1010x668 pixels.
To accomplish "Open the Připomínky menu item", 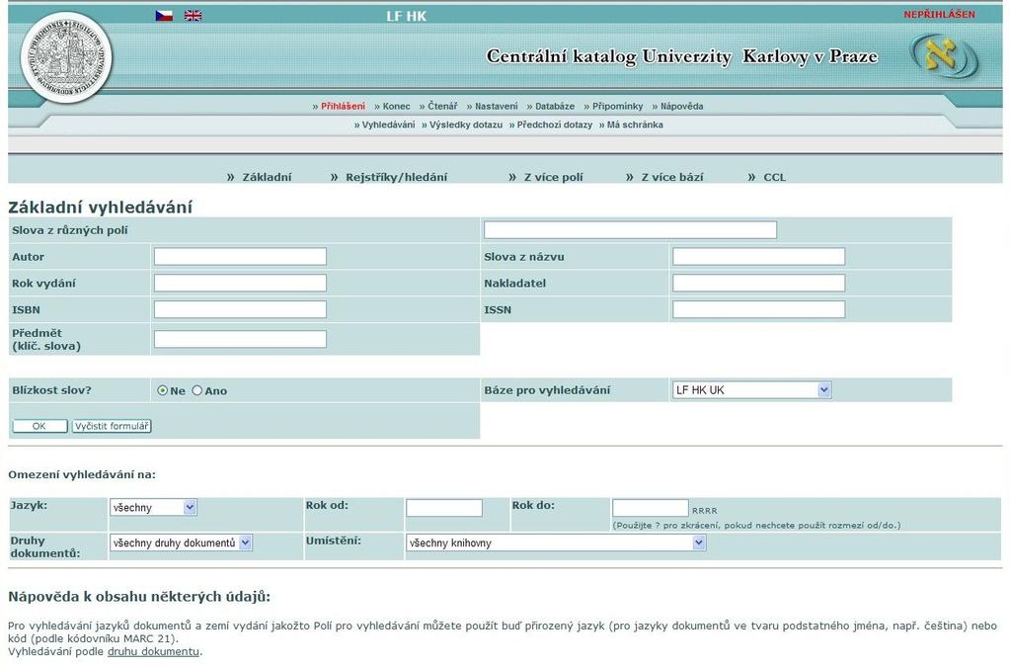I will [x=618, y=107].
